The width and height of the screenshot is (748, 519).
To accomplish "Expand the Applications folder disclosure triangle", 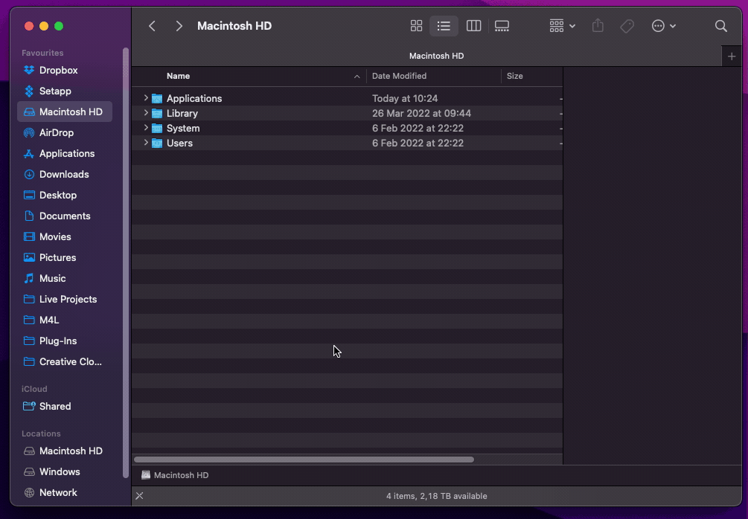I will pyautogui.click(x=146, y=98).
